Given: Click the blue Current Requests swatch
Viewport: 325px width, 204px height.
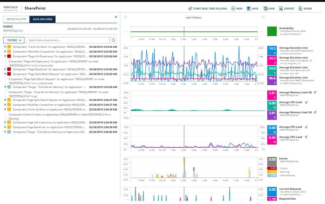Looking at the screenshot, I should (272, 192).
